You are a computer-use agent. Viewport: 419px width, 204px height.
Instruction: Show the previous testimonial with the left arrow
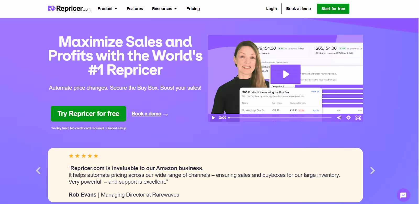[38, 171]
